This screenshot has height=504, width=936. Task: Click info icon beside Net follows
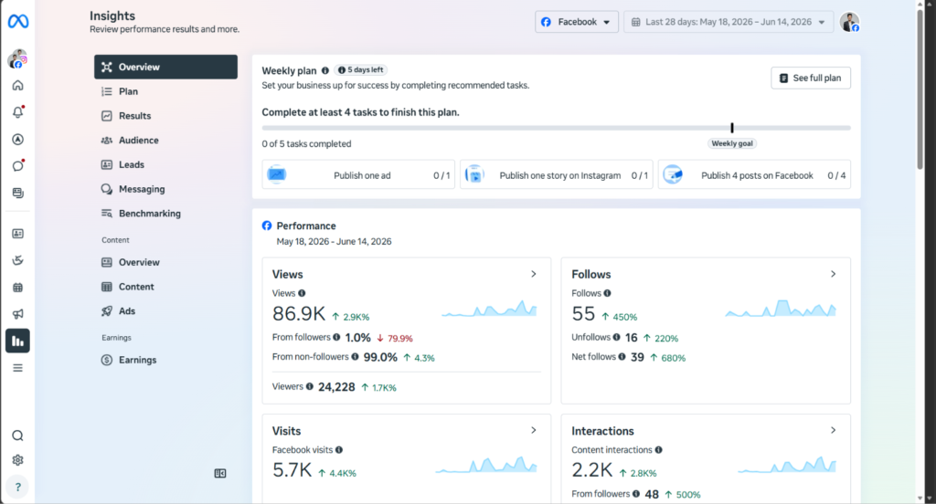click(622, 357)
